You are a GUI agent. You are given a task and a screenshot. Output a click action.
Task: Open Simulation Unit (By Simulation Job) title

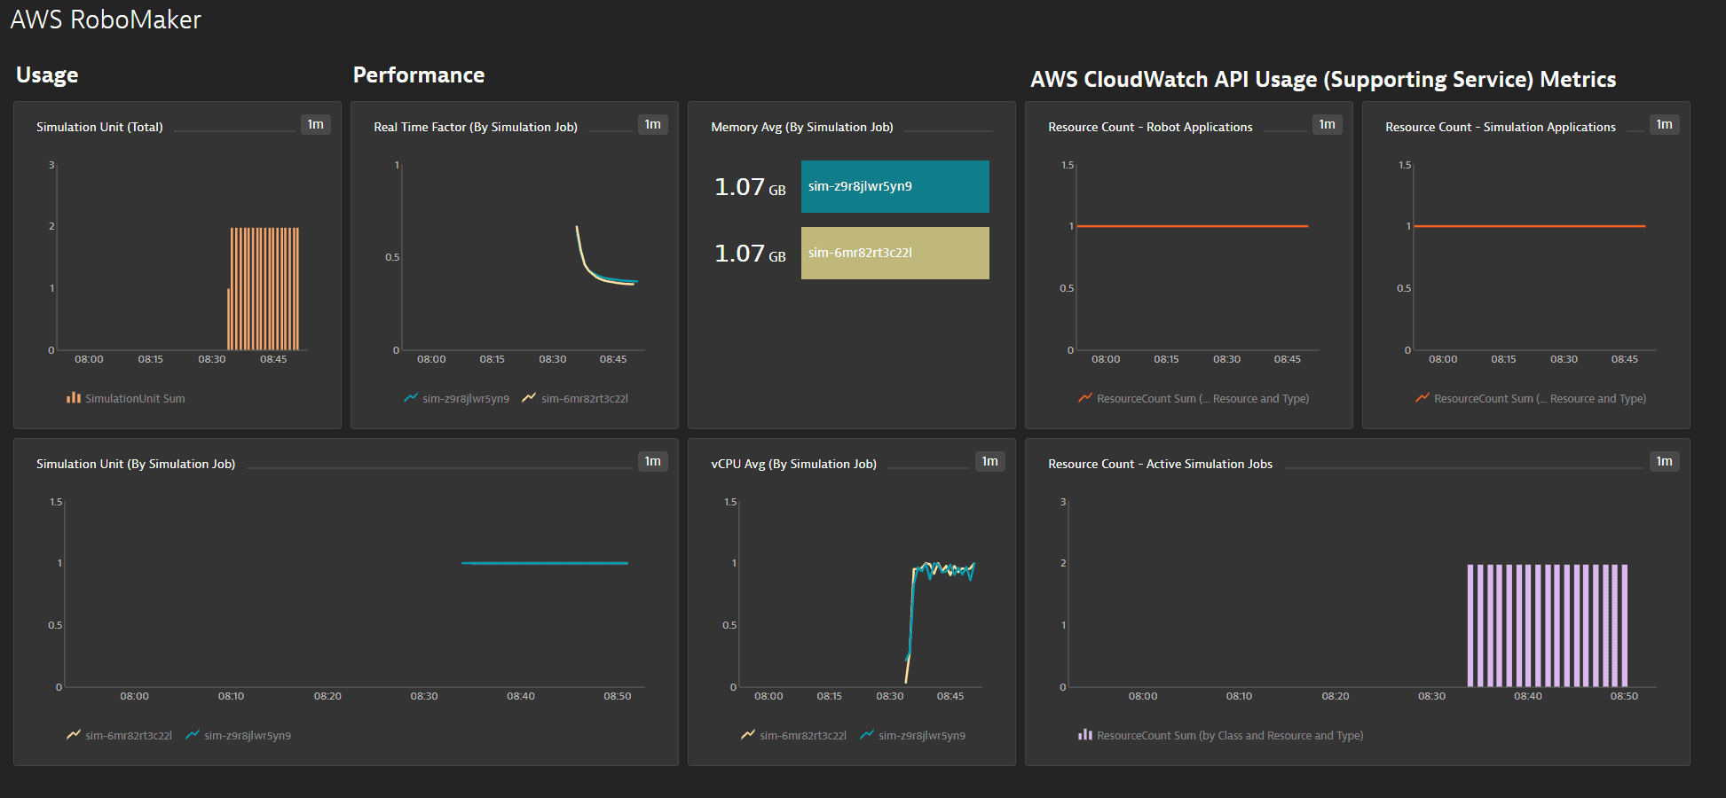(136, 464)
